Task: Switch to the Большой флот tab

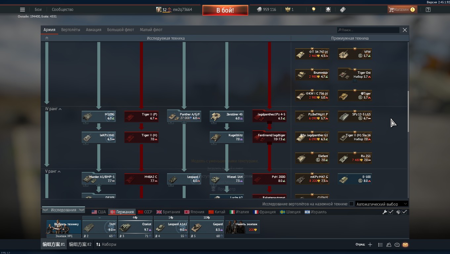Action: point(120,30)
